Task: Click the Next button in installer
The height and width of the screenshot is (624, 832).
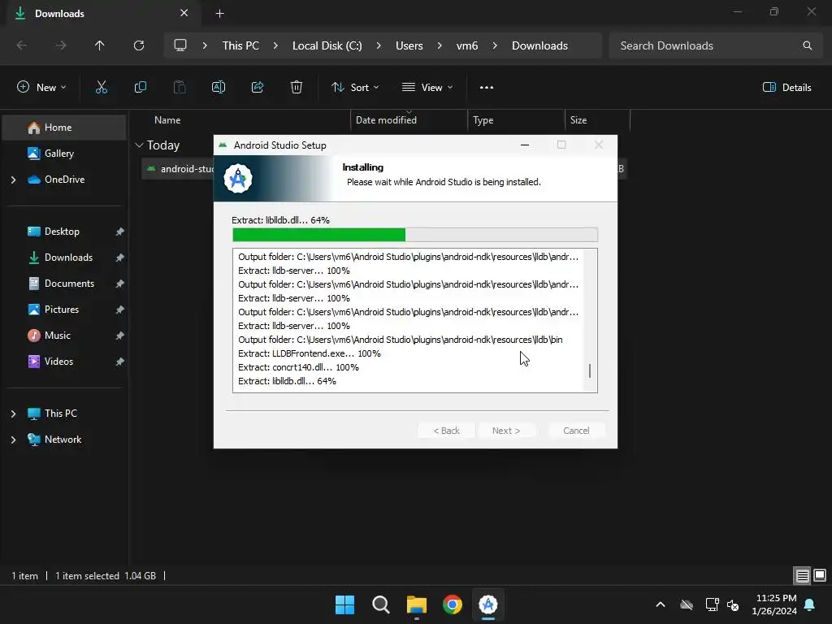Action: (x=505, y=431)
